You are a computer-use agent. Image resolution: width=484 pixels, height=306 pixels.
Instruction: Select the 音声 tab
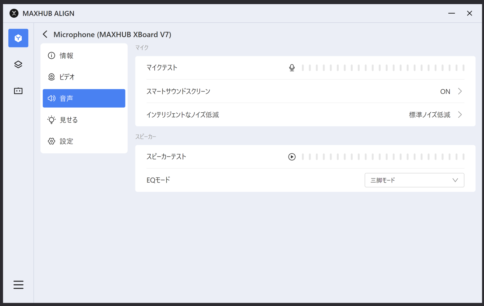click(x=84, y=98)
